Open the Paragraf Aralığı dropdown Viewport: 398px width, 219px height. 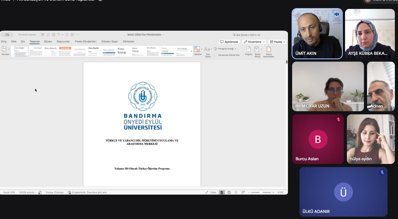(x=225, y=49)
